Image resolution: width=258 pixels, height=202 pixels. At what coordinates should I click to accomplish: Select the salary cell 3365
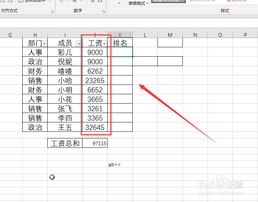(95, 118)
